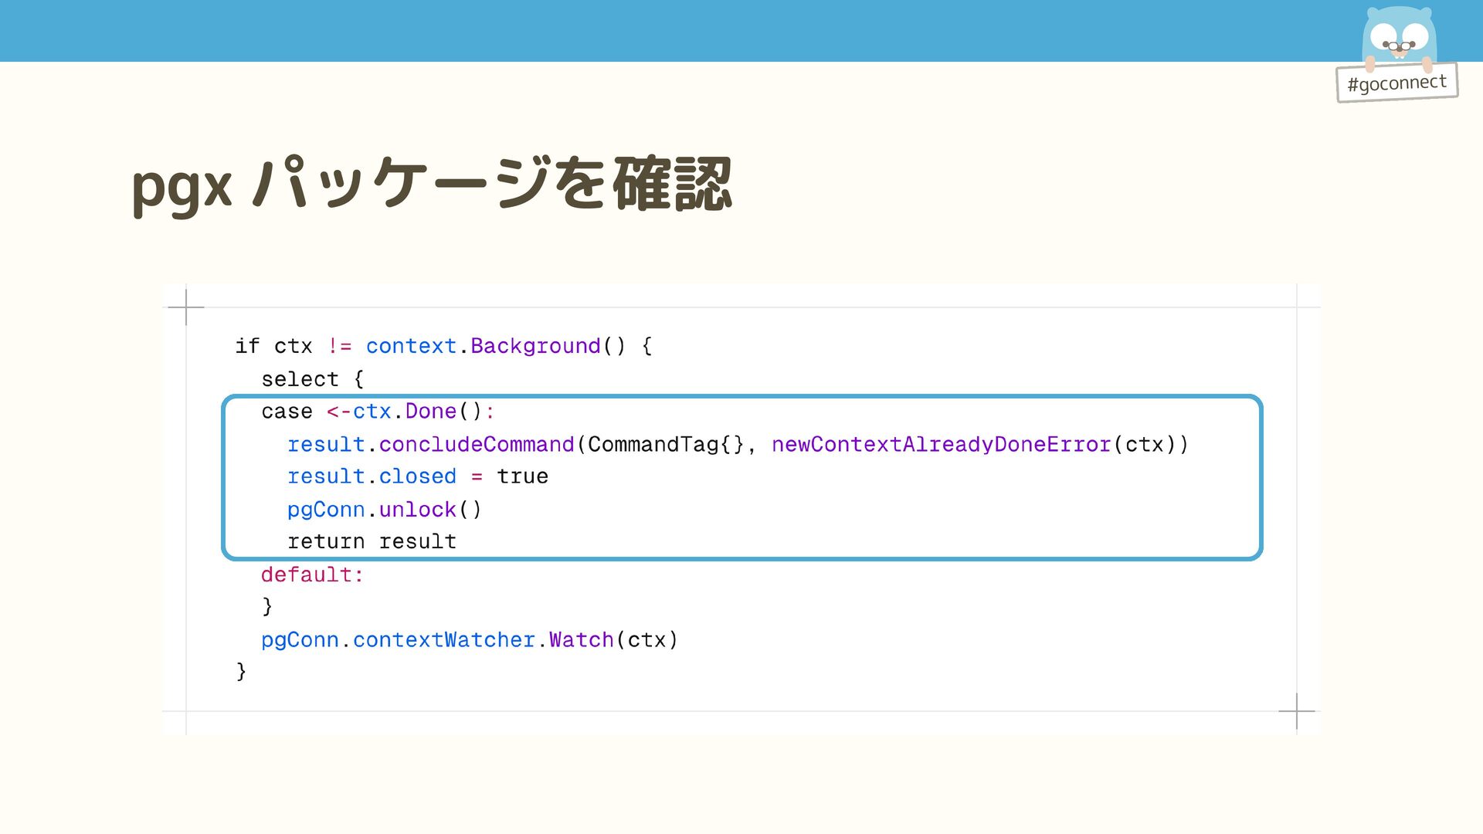
Task: Click the 'result.closed = true' line
Action: coord(417,476)
